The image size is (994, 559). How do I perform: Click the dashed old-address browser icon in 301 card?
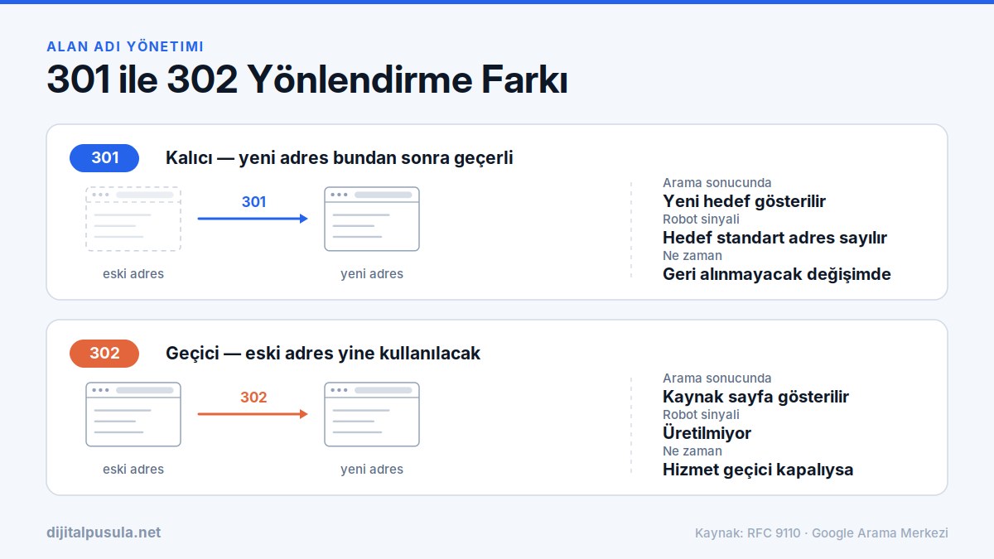pos(133,219)
